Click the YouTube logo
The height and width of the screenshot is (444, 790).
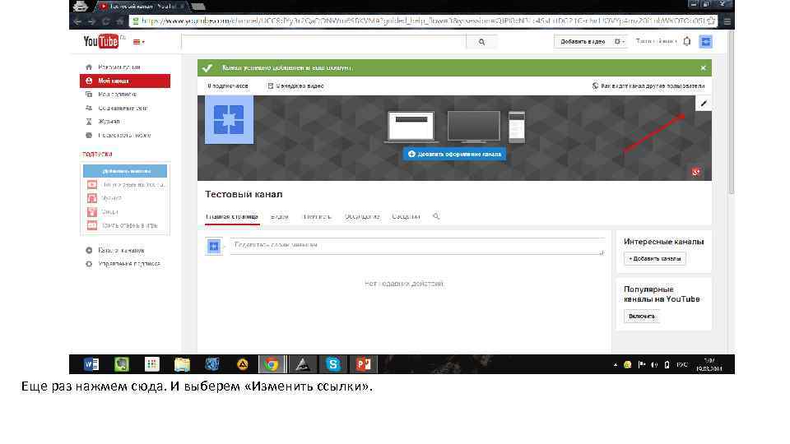(x=101, y=41)
